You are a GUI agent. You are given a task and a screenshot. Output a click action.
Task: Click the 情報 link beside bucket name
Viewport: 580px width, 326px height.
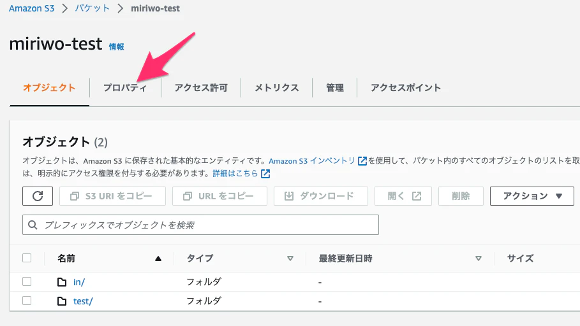coord(116,47)
